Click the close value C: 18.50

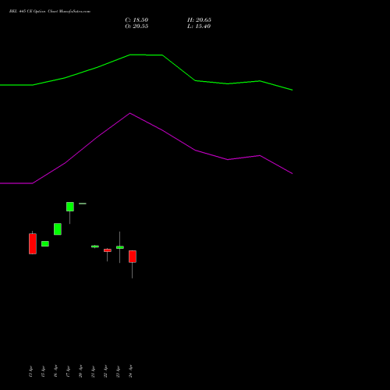point(136,20)
